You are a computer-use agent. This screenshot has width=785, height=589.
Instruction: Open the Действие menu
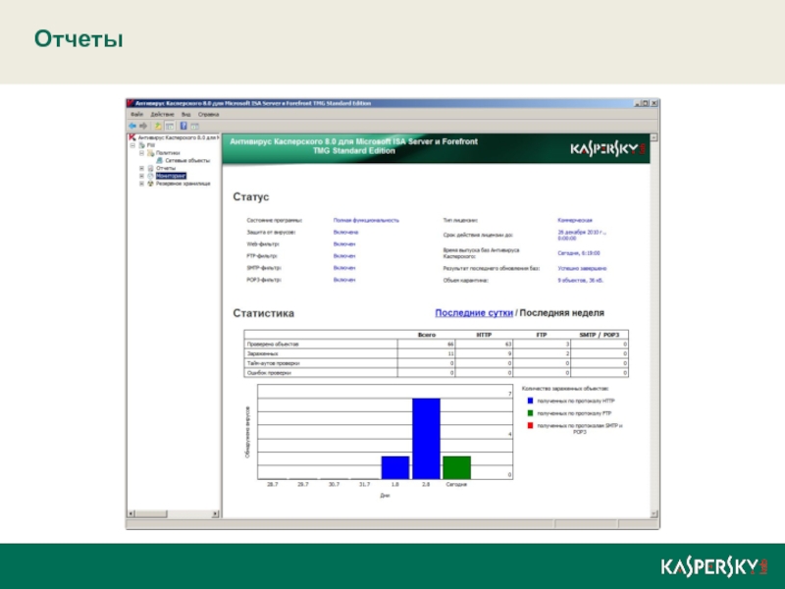click(162, 115)
